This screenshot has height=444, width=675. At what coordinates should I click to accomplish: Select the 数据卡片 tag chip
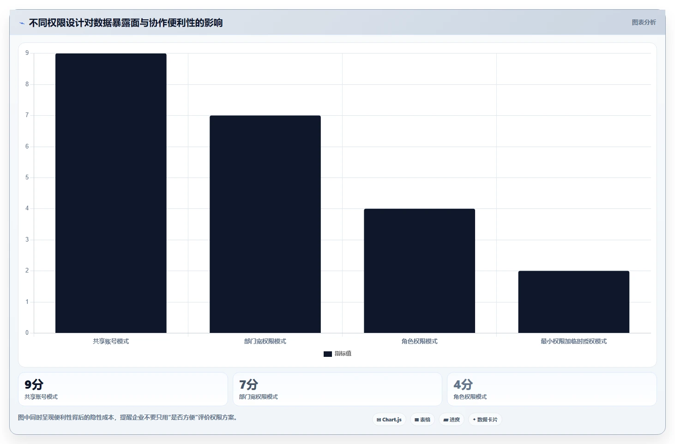pos(485,420)
